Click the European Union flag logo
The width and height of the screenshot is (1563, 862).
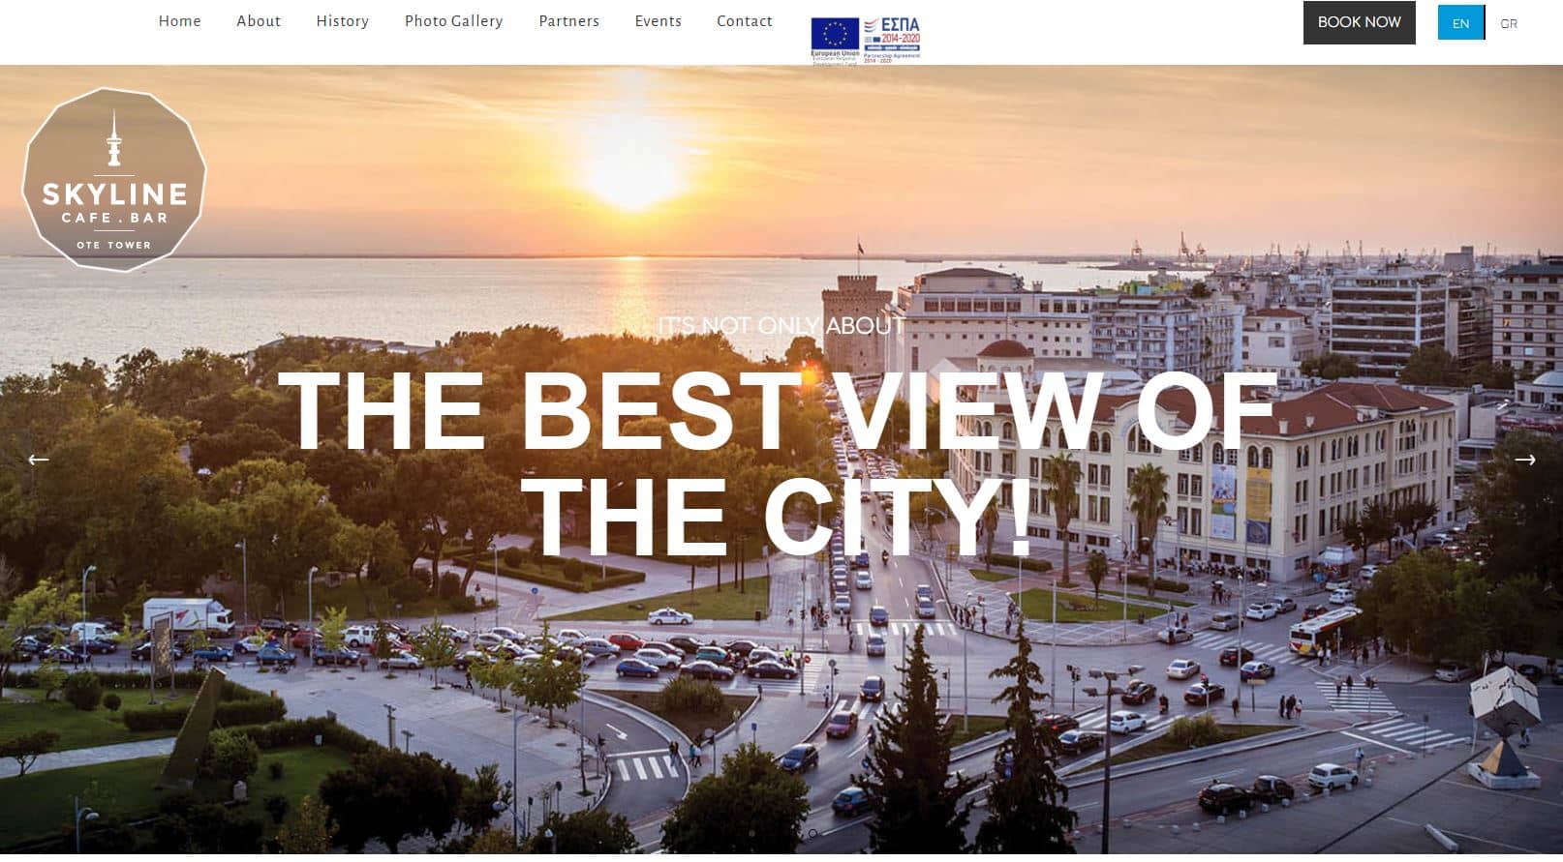[835, 39]
